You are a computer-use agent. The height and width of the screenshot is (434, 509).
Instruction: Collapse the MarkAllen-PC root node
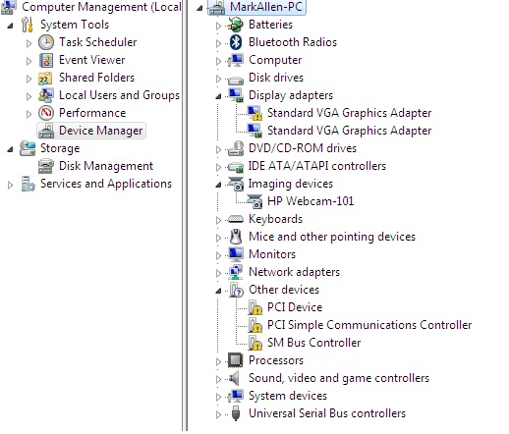pos(199,8)
